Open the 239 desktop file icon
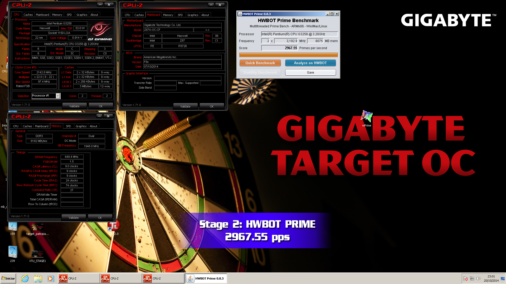Screen dimensions: 506x284 pyautogui.click(x=12, y=254)
